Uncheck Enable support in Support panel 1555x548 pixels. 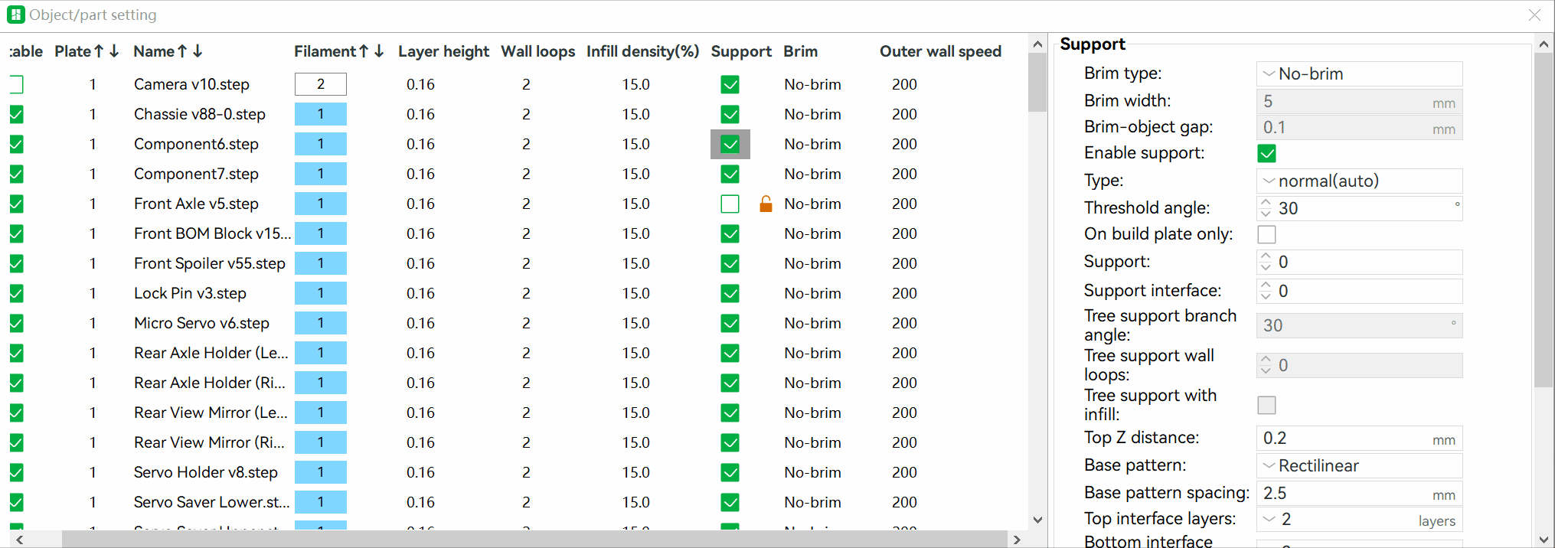point(1266,153)
